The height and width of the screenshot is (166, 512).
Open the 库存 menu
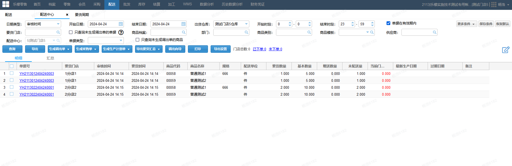coord(142,4)
